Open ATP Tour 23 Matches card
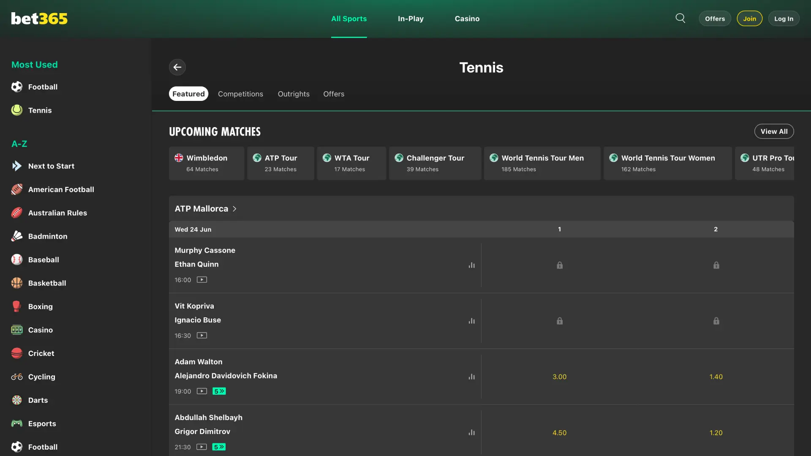 point(280,163)
